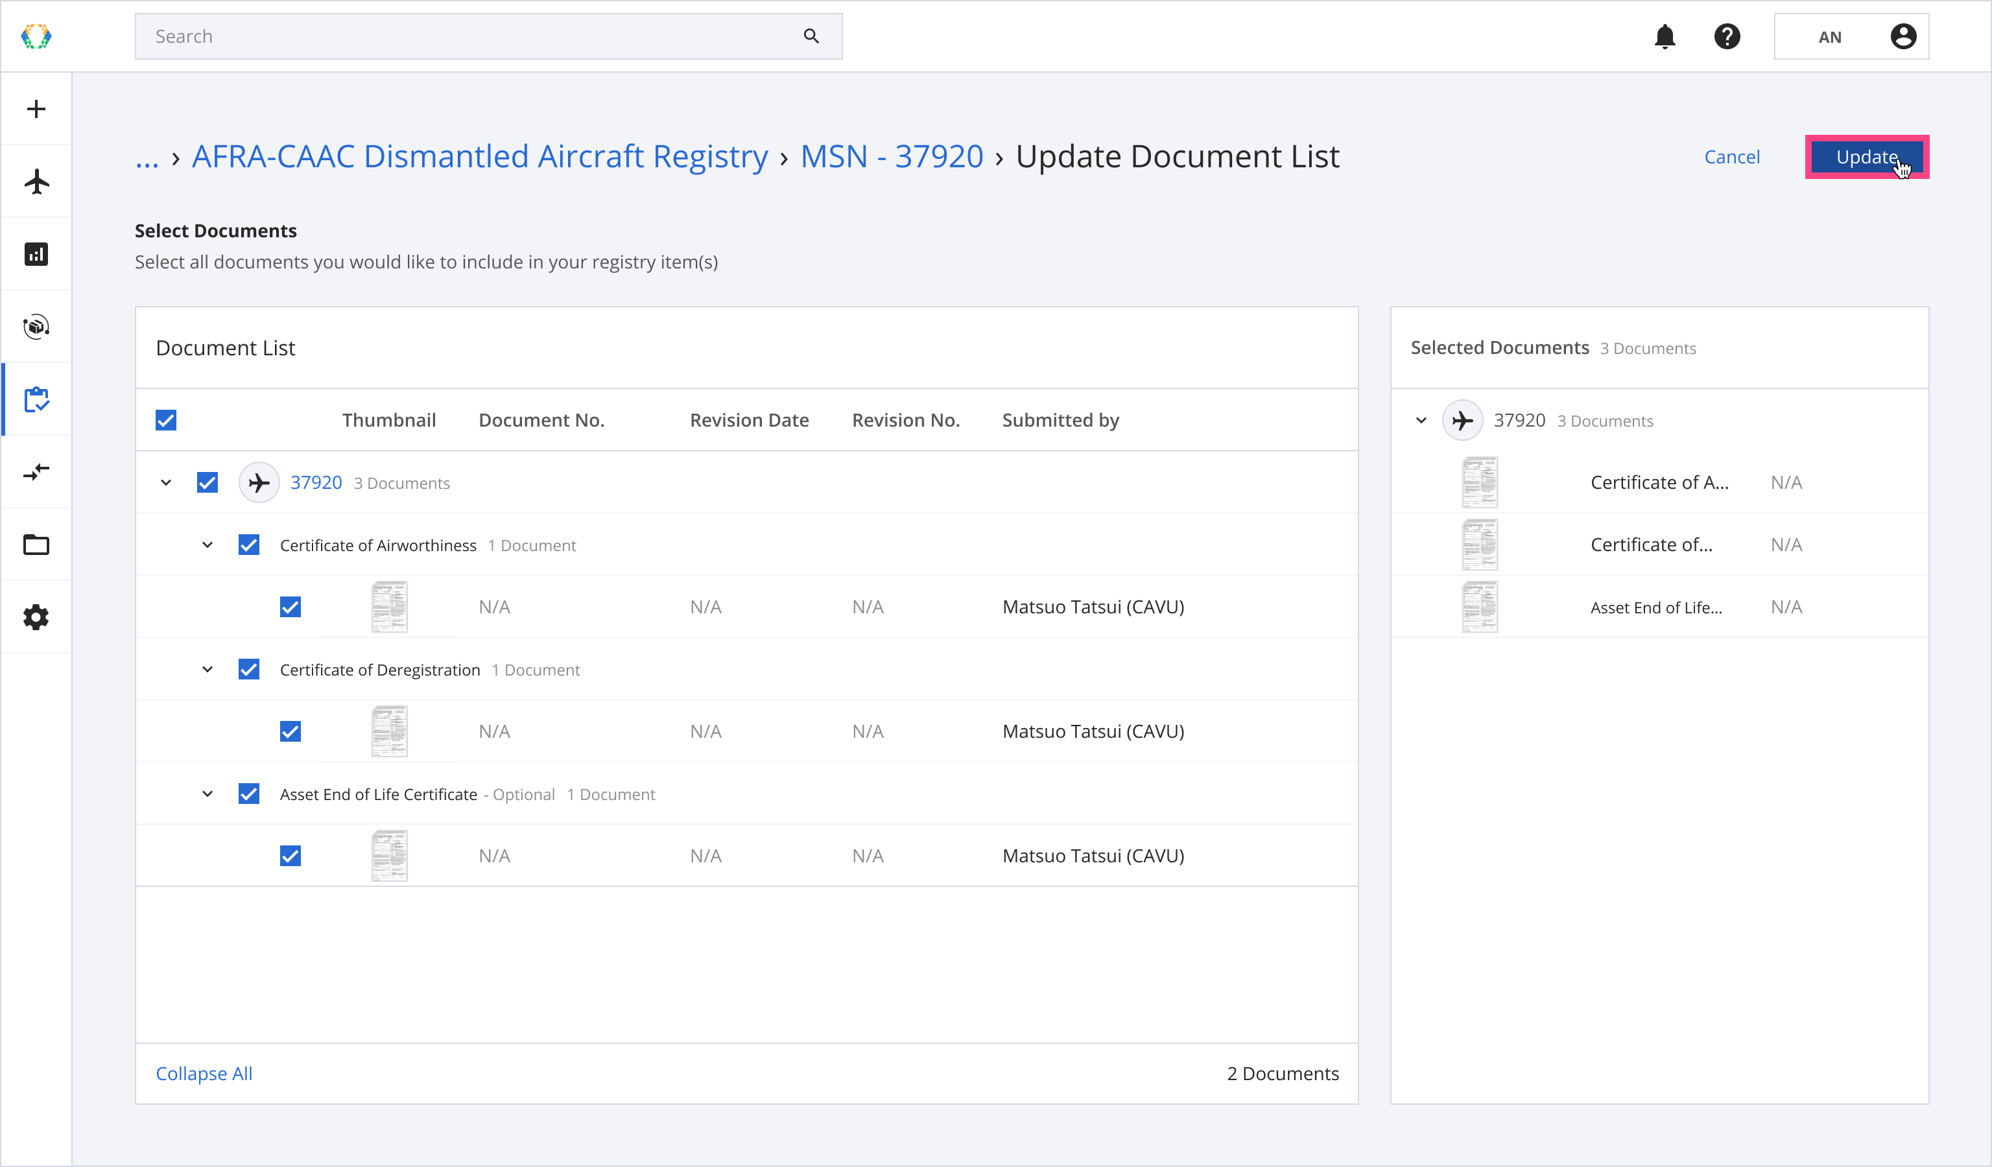Collapse the Certificate of Deregistration group

(x=208, y=670)
